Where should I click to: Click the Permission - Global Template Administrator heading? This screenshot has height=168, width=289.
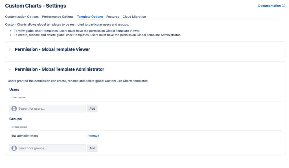click(59, 69)
